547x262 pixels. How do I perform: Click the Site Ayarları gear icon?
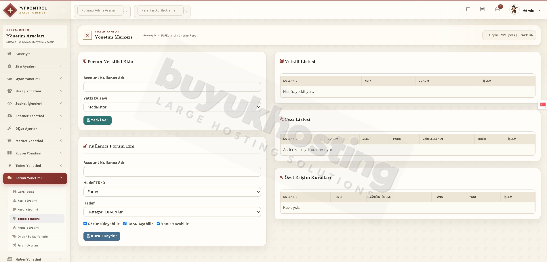pos(9,66)
